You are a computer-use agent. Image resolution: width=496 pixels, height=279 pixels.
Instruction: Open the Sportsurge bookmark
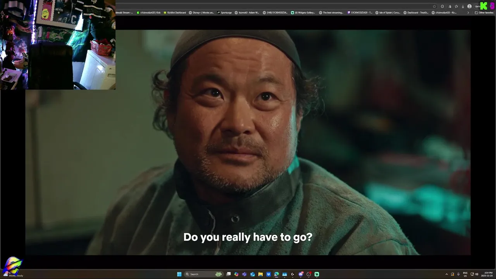pyautogui.click(x=224, y=12)
